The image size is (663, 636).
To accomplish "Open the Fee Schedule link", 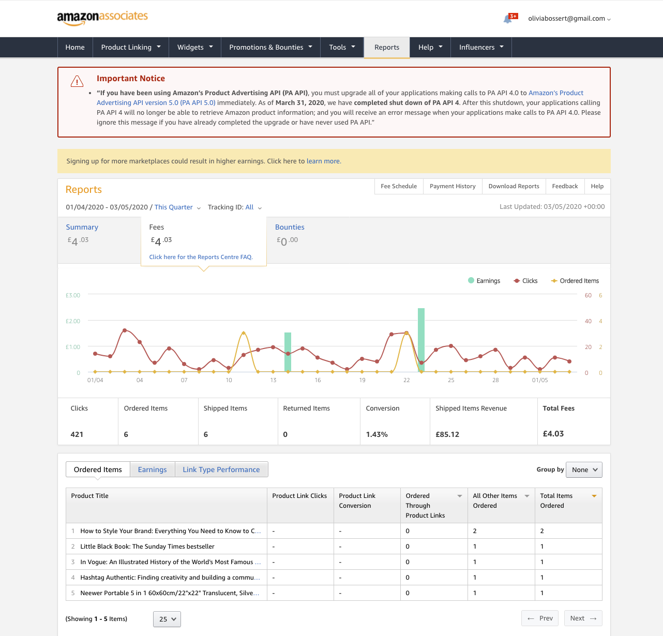I will click(399, 186).
